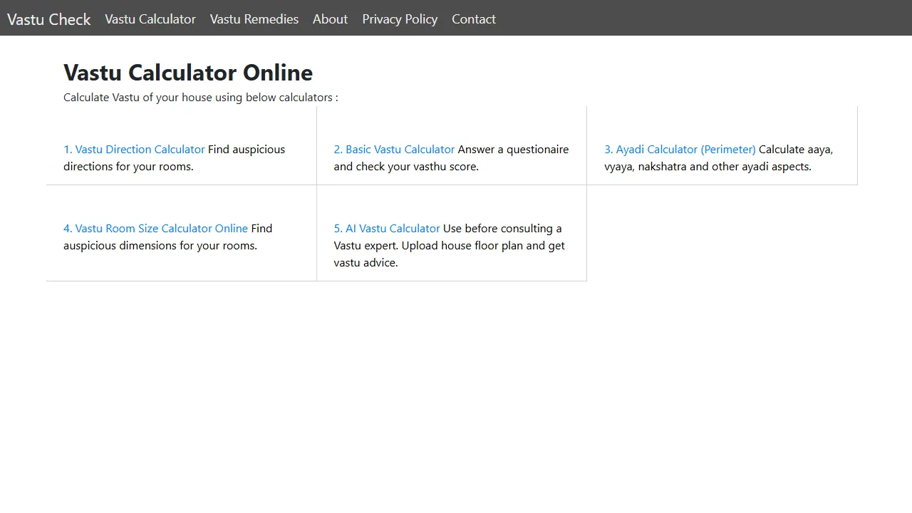The width and height of the screenshot is (912, 513).
Task: Open About from the menu bar
Action: click(330, 19)
